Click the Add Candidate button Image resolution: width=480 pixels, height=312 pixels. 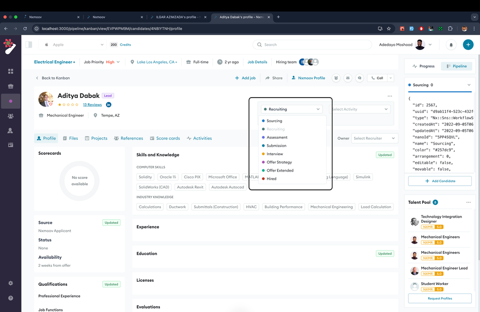click(440, 181)
